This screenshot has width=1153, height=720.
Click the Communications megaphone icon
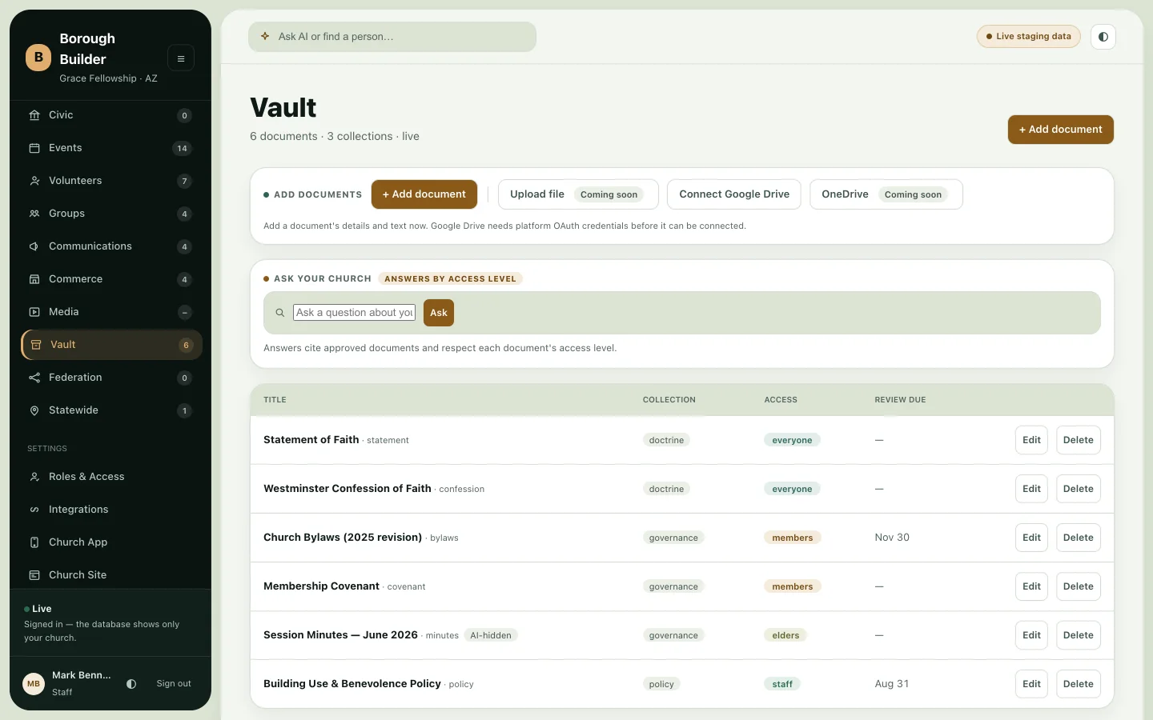tap(34, 246)
